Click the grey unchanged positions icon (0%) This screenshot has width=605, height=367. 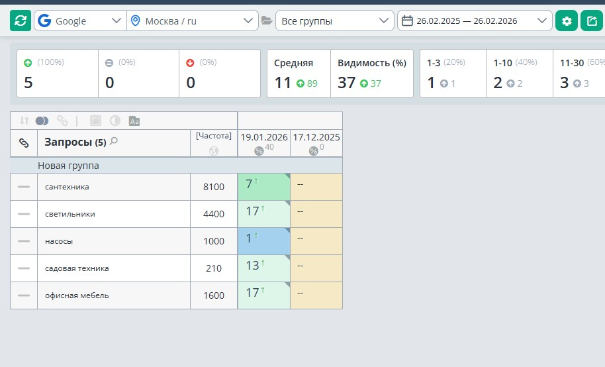[x=109, y=62]
